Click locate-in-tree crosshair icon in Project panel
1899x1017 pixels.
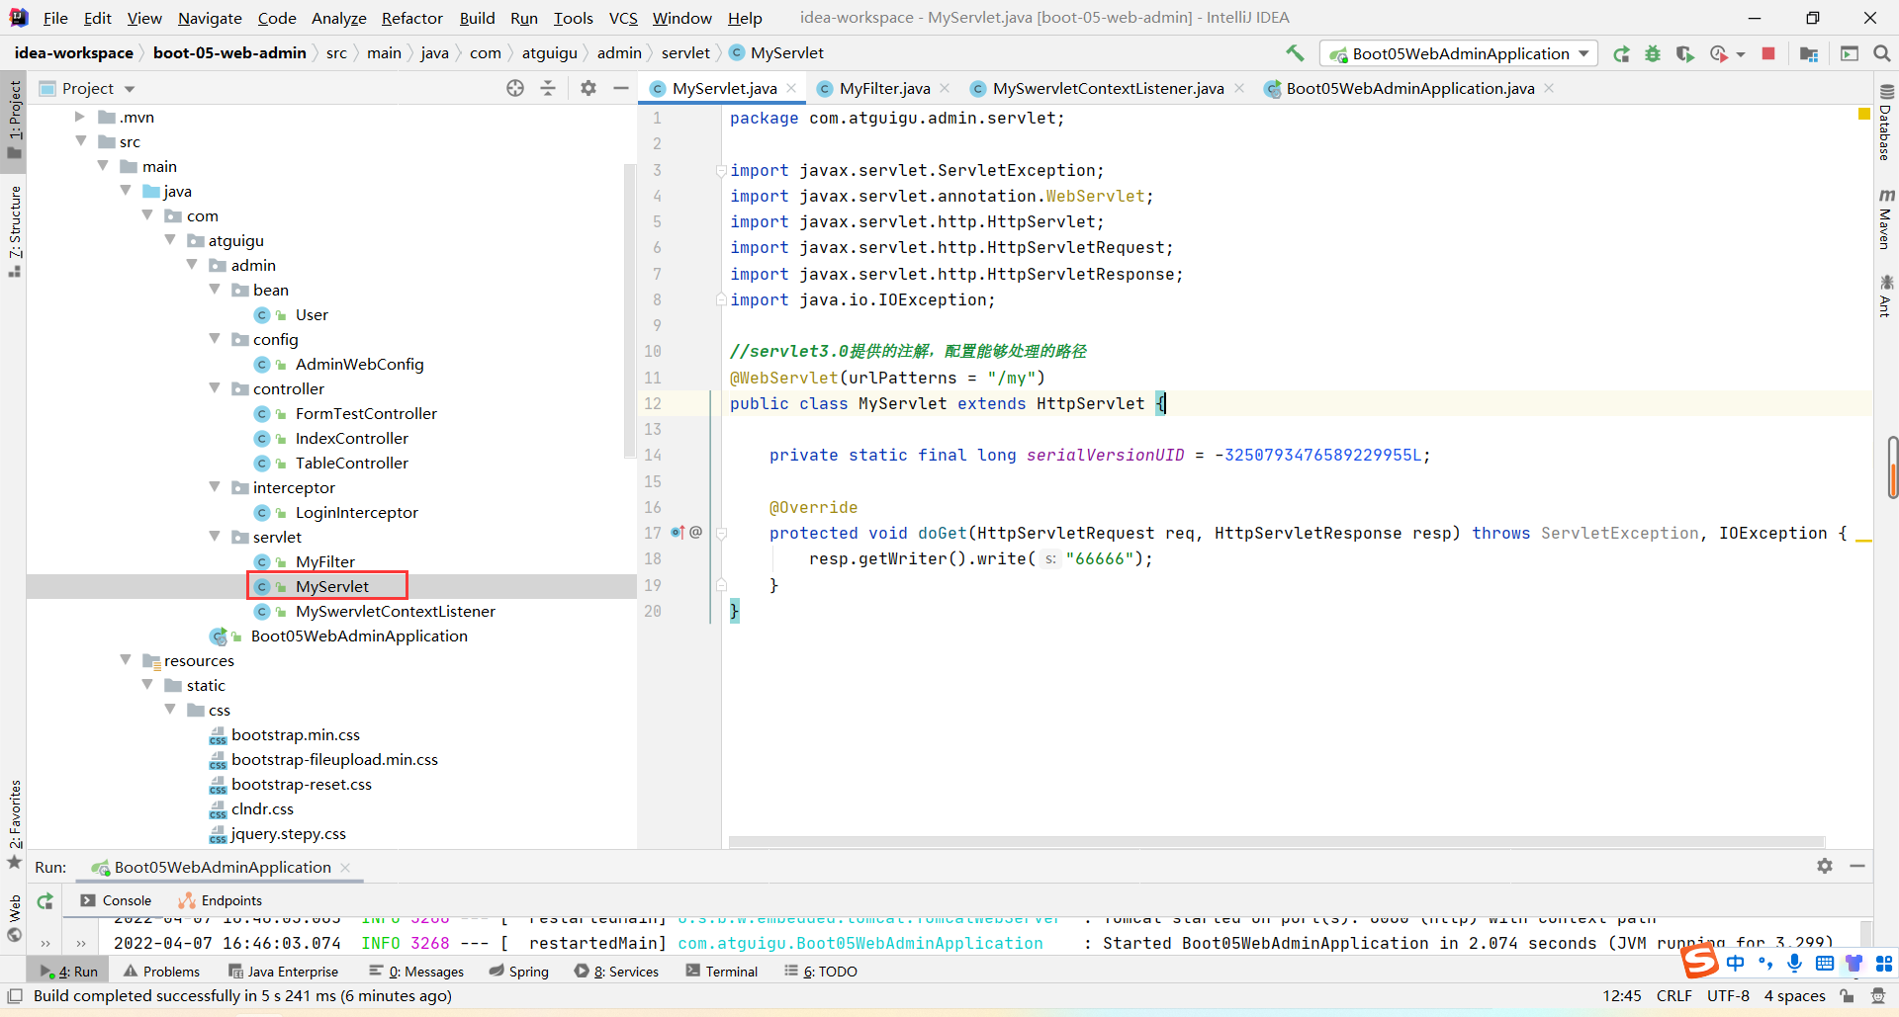(515, 88)
